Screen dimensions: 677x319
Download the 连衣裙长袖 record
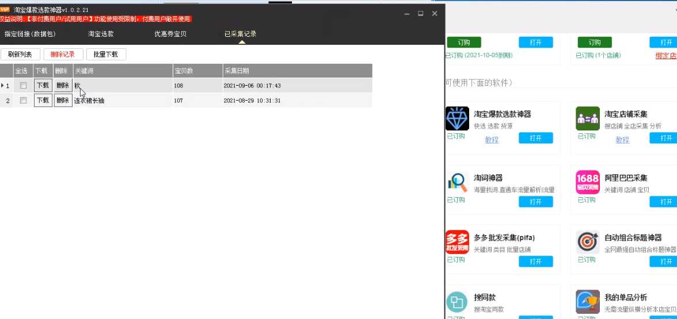click(x=43, y=101)
